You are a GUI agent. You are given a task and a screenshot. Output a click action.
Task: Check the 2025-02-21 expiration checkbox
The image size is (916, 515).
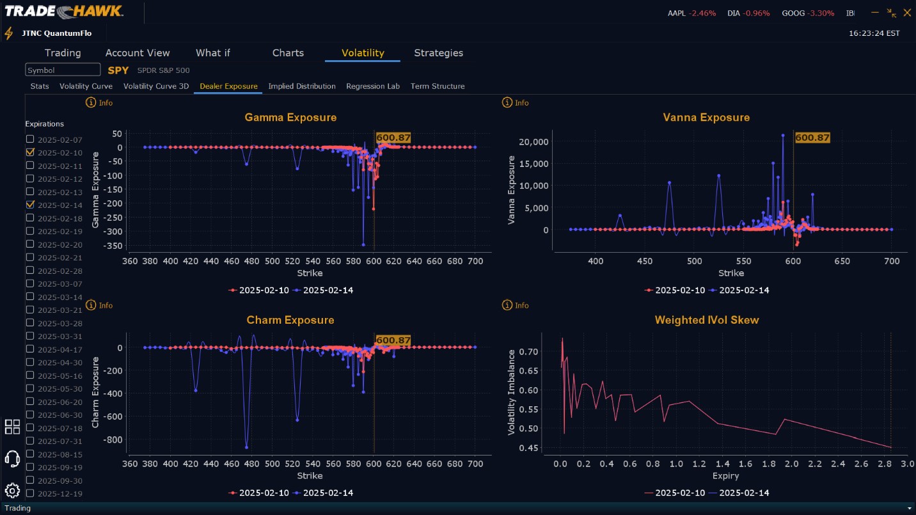pyautogui.click(x=30, y=257)
